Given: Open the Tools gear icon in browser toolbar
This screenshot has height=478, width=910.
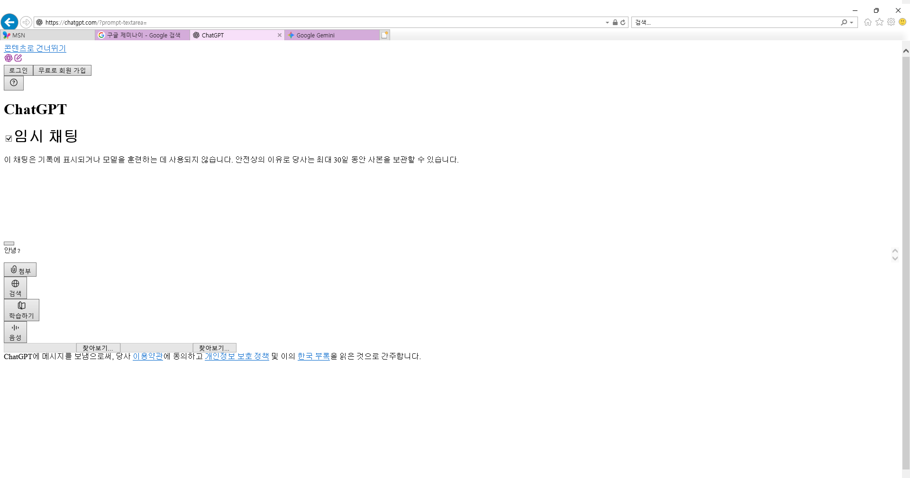Looking at the screenshot, I should pyautogui.click(x=891, y=22).
